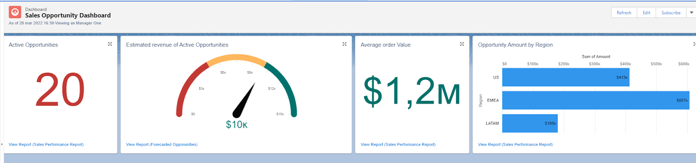Screen dimensions: 696x163
Task: Click the EMEA category label
Action: 493,100
